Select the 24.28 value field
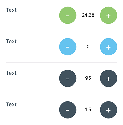123x125 pixels. (88, 15)
